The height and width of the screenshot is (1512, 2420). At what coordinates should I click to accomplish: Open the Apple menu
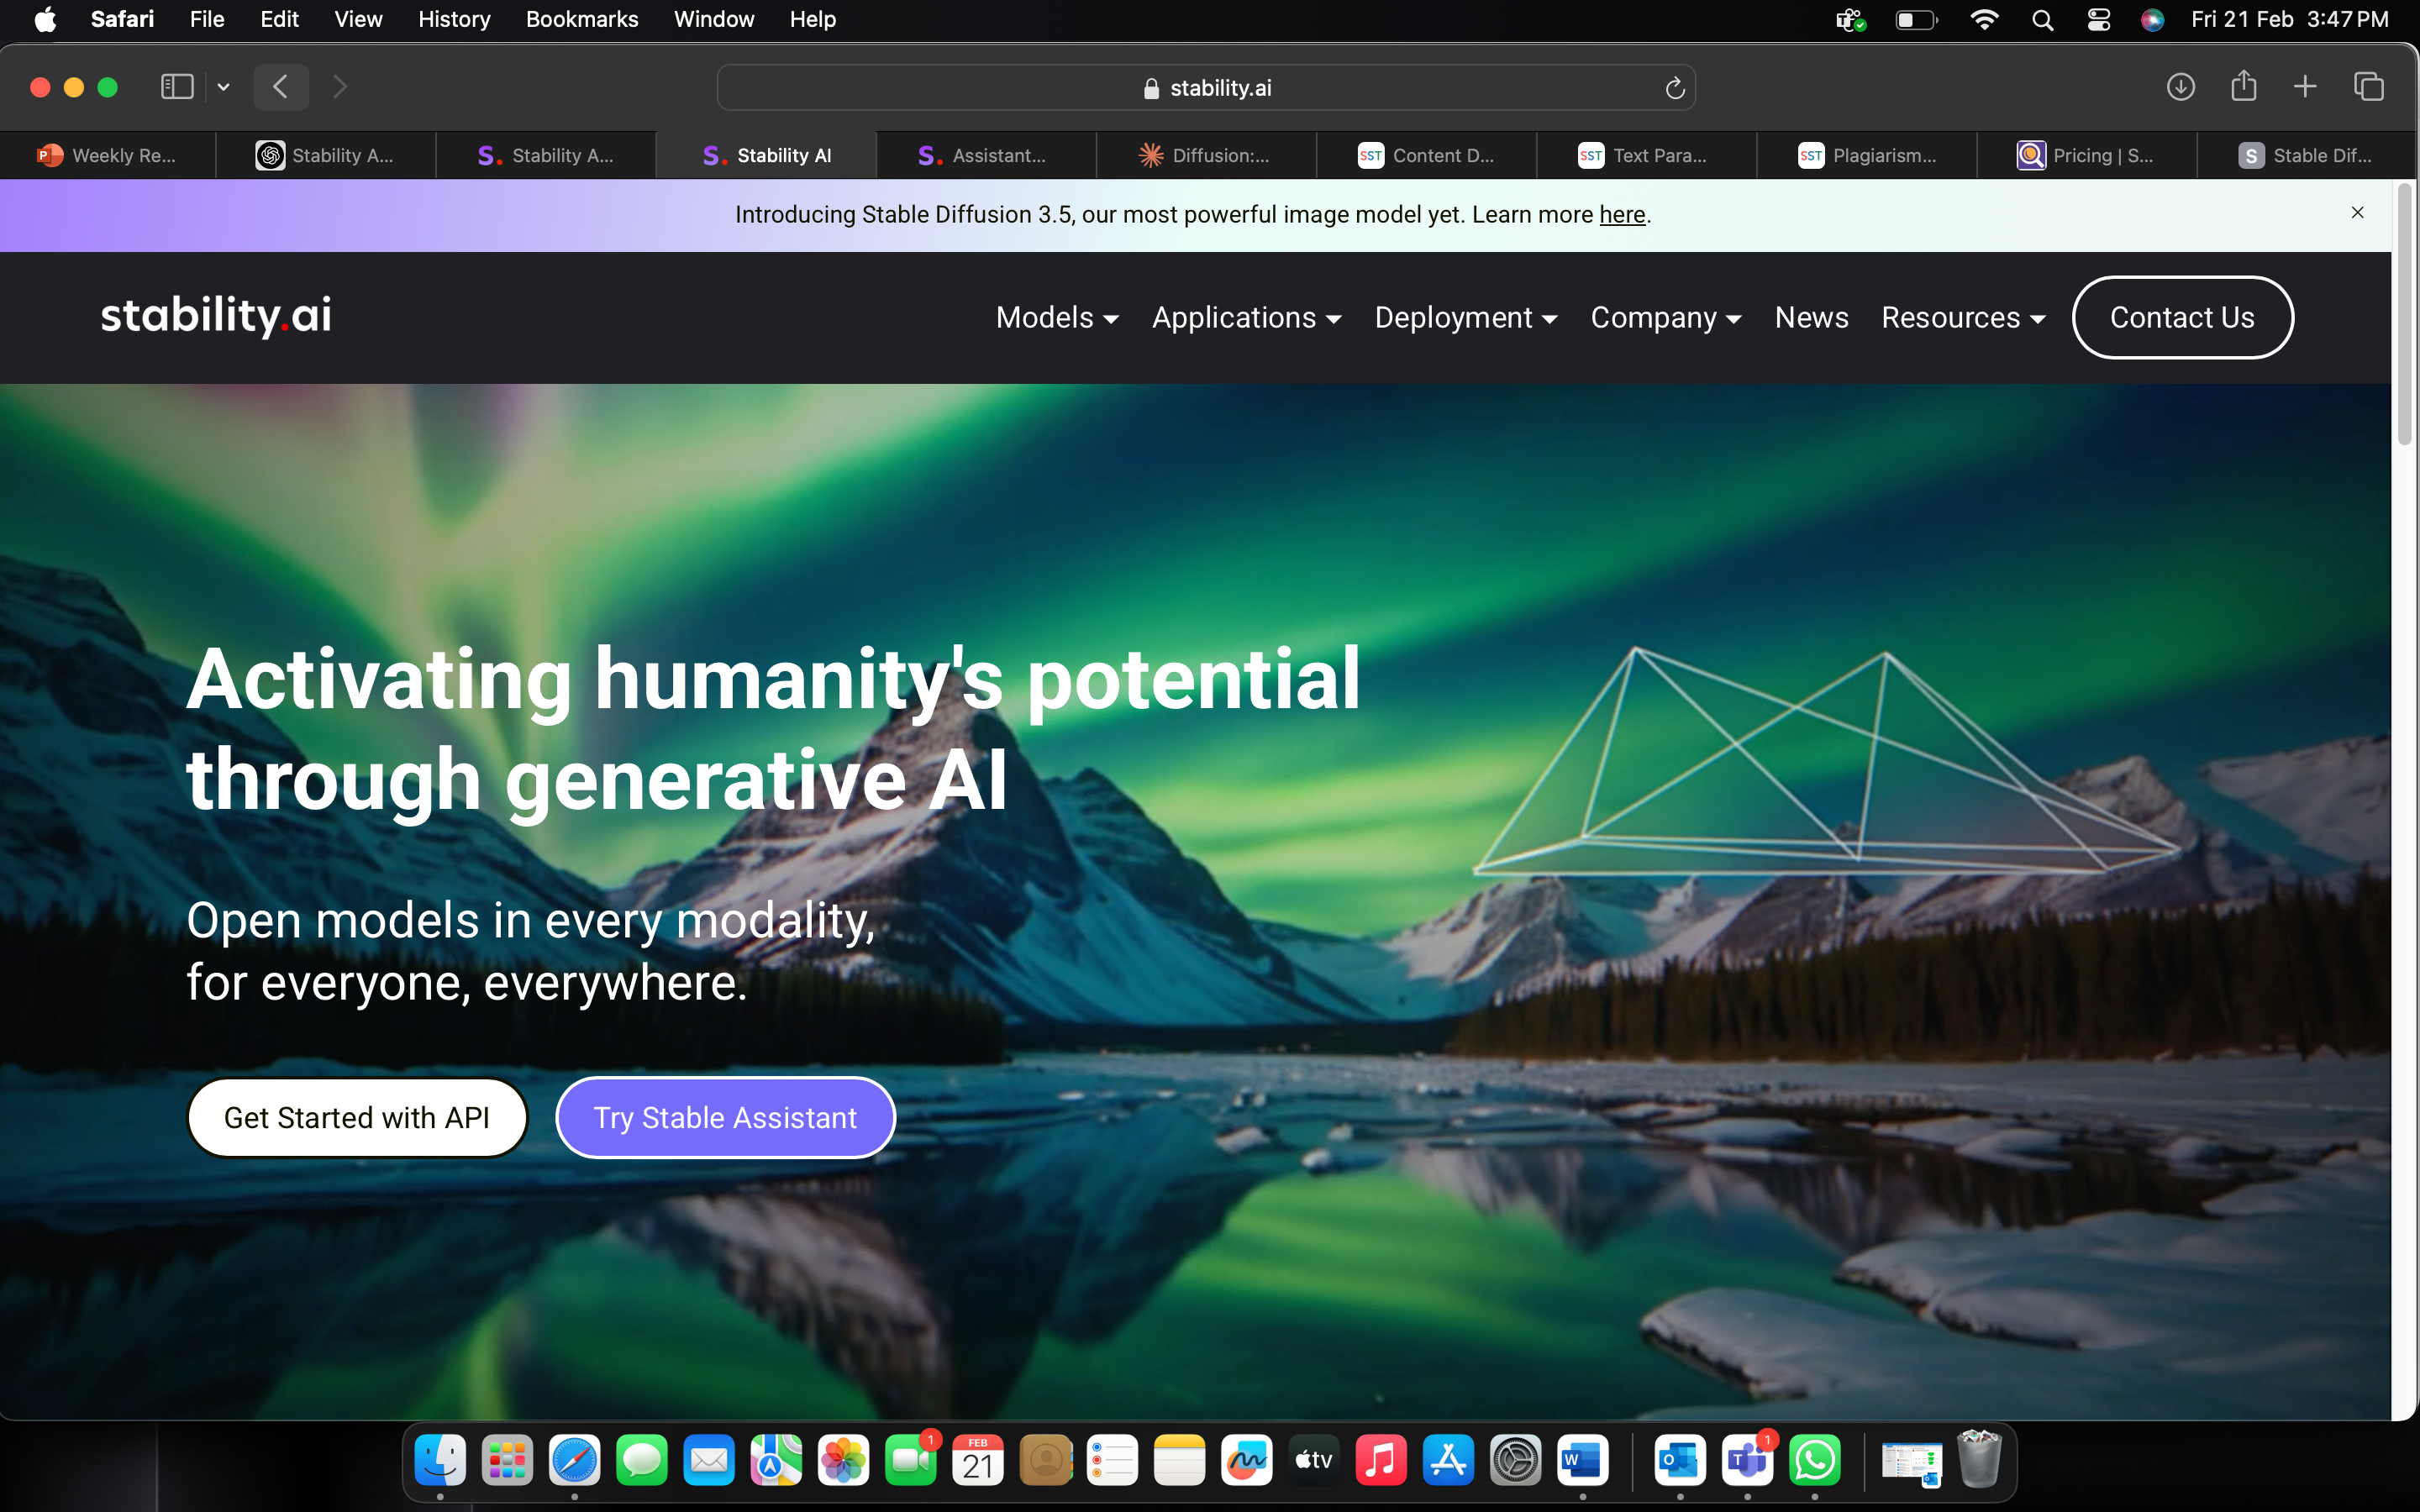[45, 20]
